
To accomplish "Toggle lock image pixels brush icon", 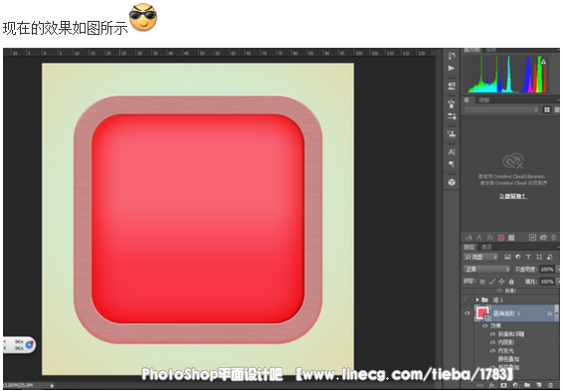I will click(x=492, y=282).
